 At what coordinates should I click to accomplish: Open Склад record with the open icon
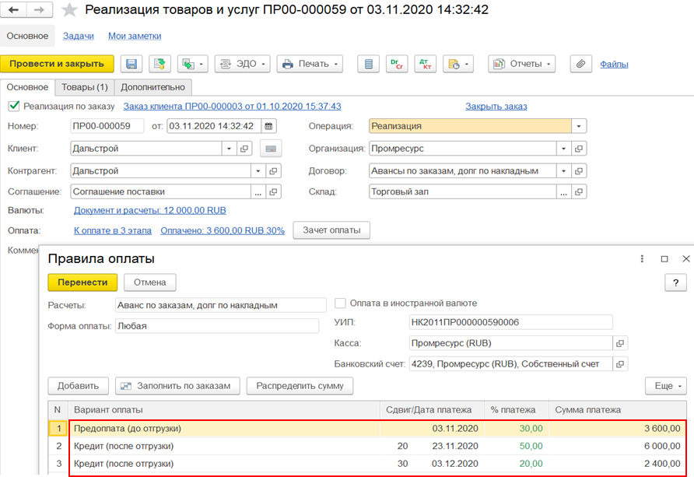(579, 192)
